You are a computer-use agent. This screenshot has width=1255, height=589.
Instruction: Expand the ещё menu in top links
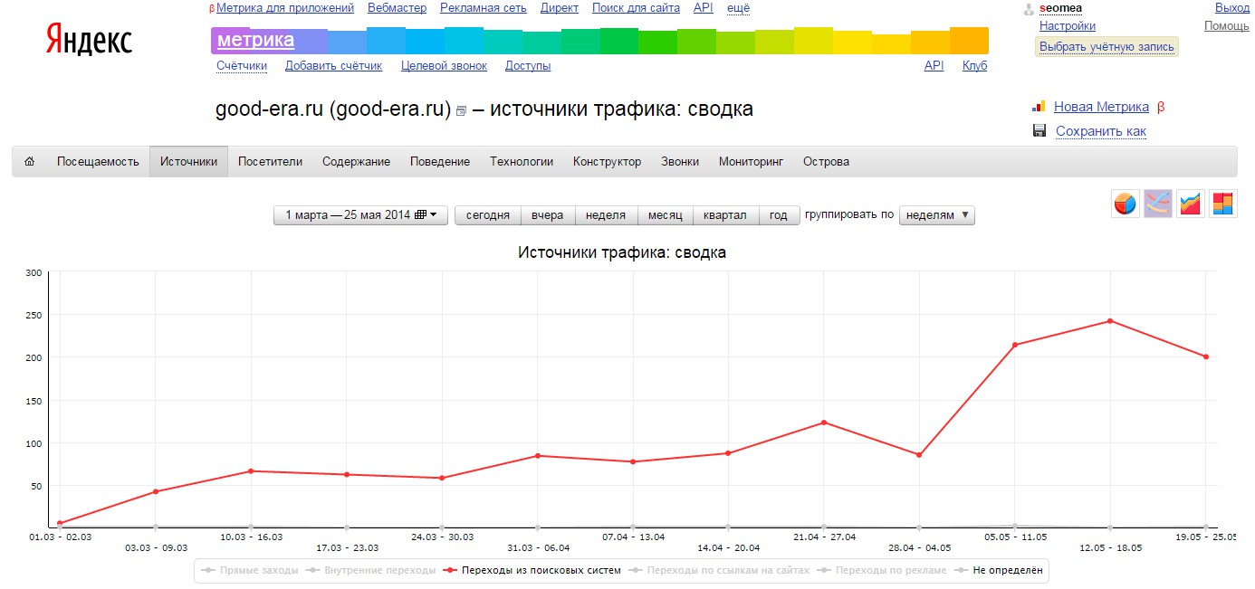[738, 8]
